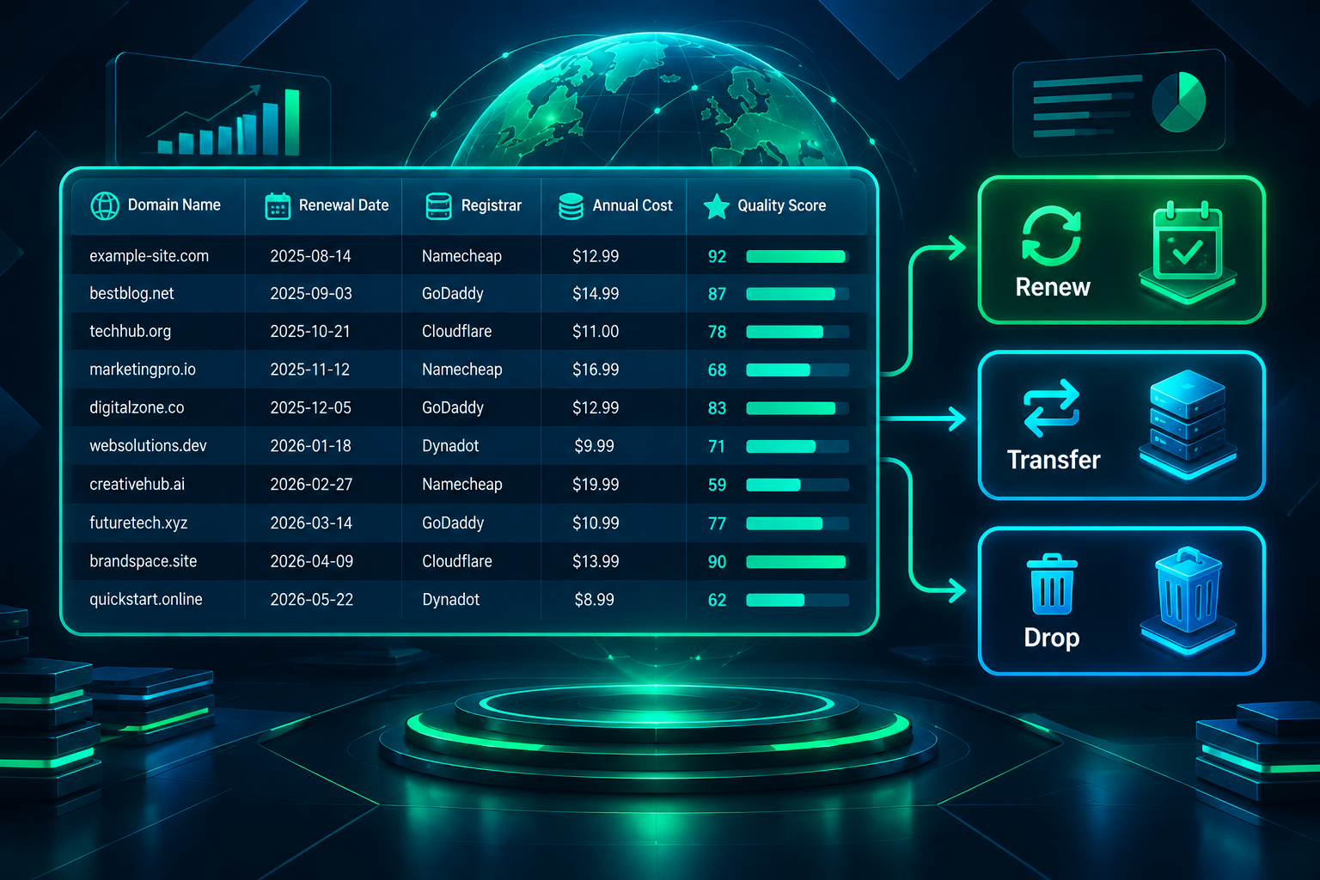Click Namecheap registrar in creativehub.ai row
1320x880 pixels.
click(x=462, y=485)
